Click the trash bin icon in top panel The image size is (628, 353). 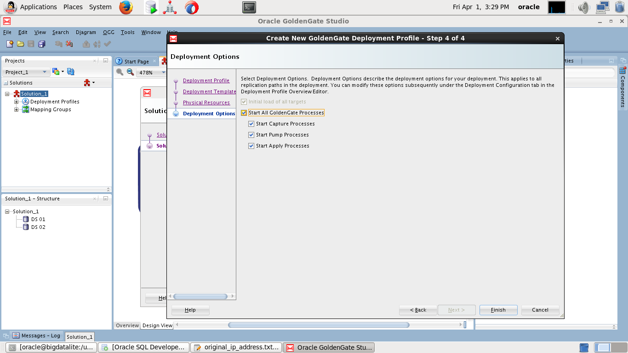(x=619, y=7)
